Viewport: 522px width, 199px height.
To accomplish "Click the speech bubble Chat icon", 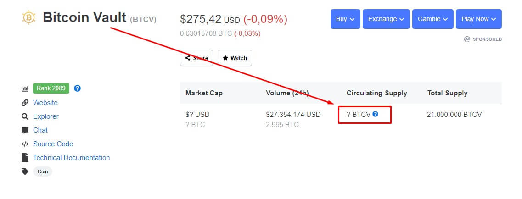I will (25, 130).
